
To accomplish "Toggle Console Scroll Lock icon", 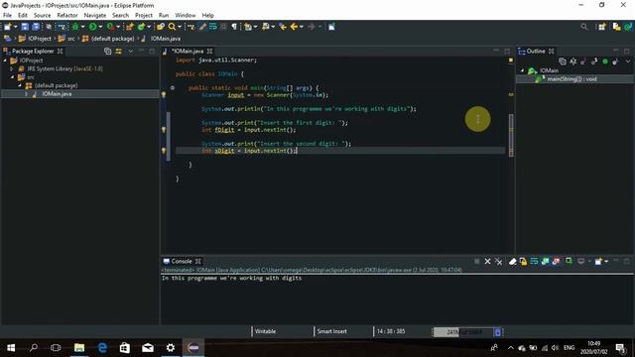I will point(523,262).
